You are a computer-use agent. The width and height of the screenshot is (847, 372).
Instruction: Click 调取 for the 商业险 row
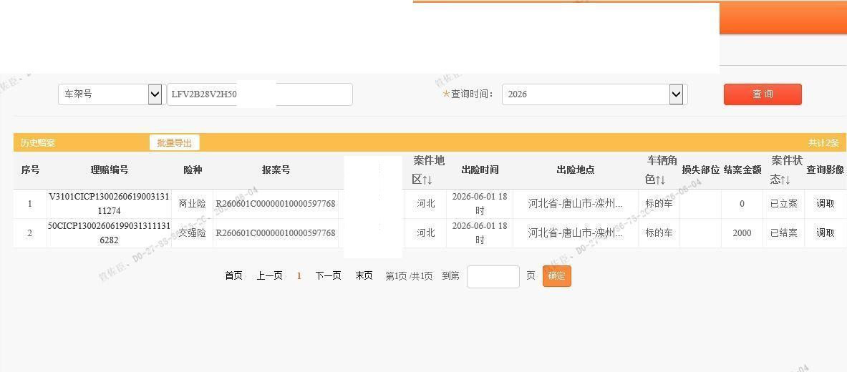826,204
